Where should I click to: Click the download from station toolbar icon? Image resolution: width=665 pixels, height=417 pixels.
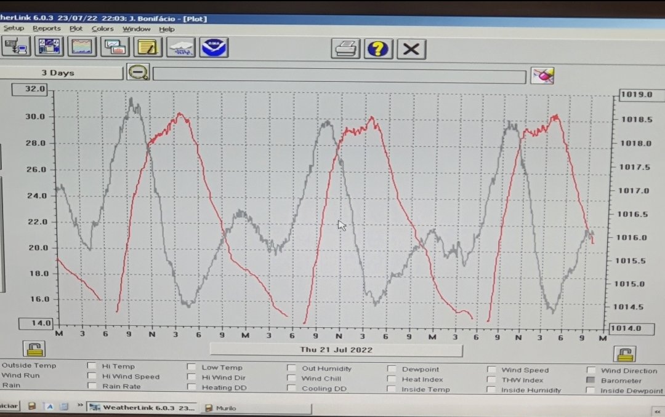pos(17,47)
